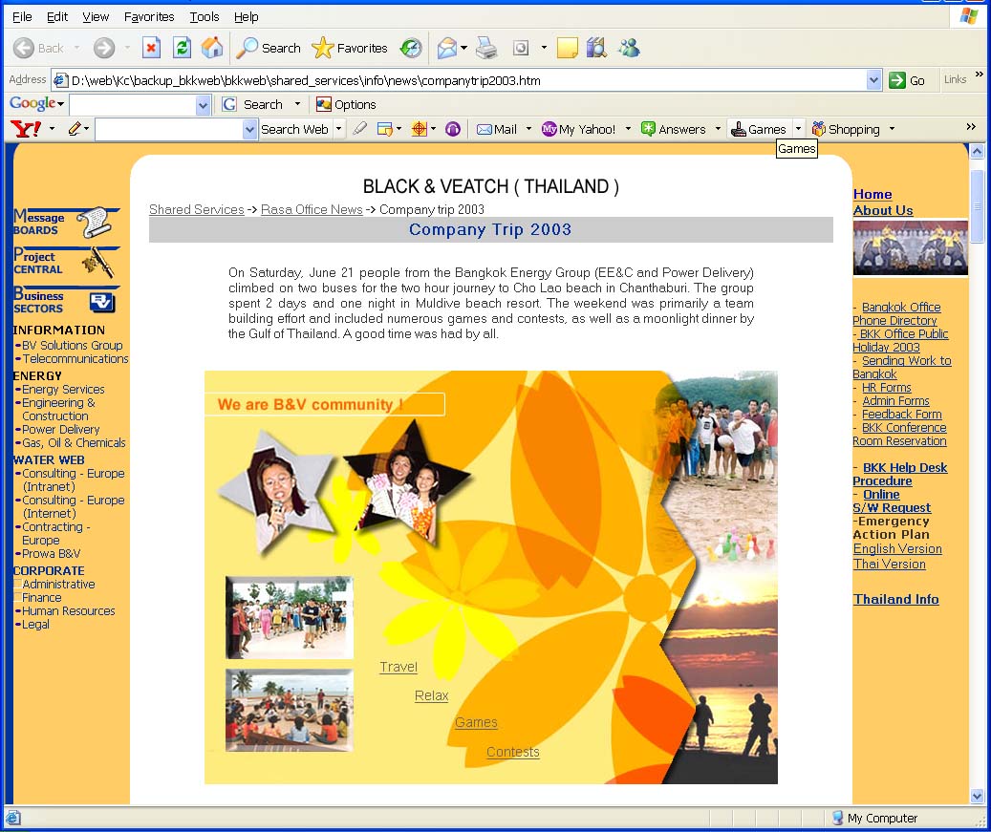
Task: Click the red Stop loading icon
Action: click(x=151, y=48)
